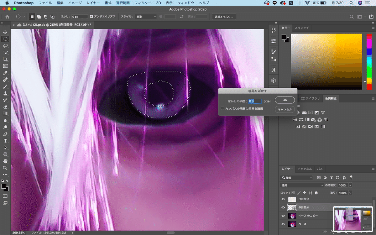This screenshot has height=235, width=376.
Task: Open the フィルター menu
Action: tap(143, 3)
